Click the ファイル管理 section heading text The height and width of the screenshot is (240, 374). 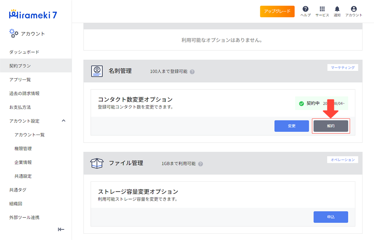126,163
